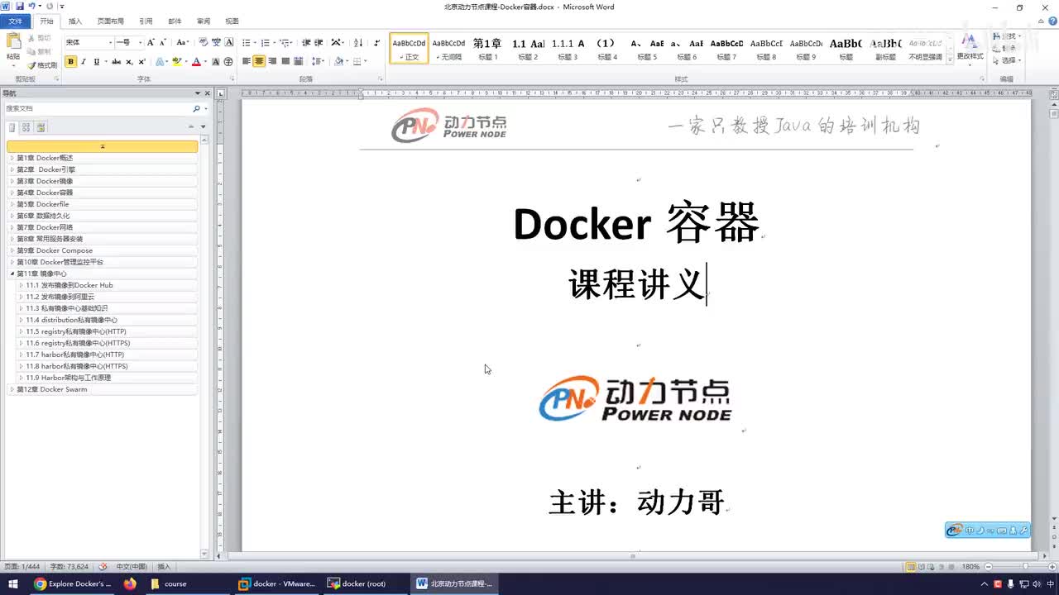
Task: Apply superscript formatting
Action: click(141, 62)
